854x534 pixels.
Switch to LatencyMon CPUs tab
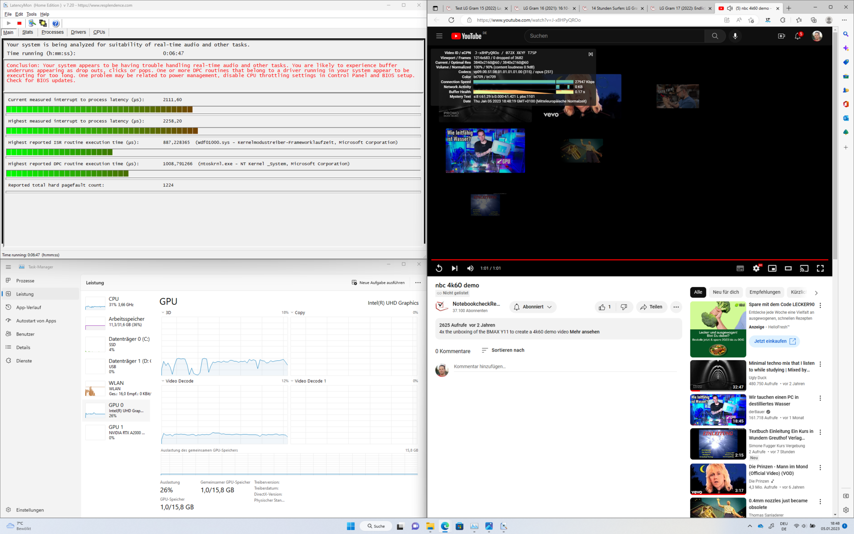99,32
